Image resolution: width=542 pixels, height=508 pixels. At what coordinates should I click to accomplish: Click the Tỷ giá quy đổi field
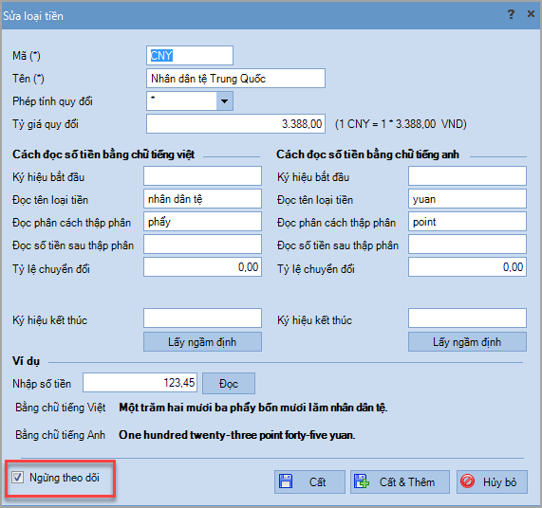click(235, 124)
